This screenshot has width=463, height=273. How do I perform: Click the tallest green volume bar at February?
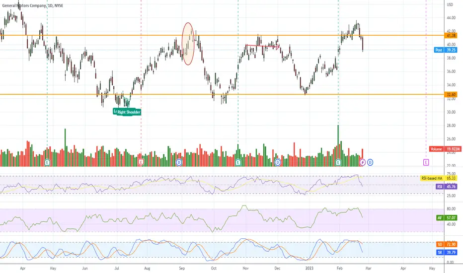tap(338, 146)
